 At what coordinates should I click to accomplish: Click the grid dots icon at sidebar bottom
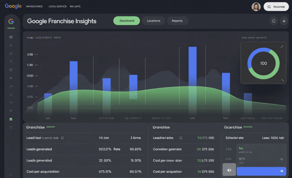pos(11,175)
